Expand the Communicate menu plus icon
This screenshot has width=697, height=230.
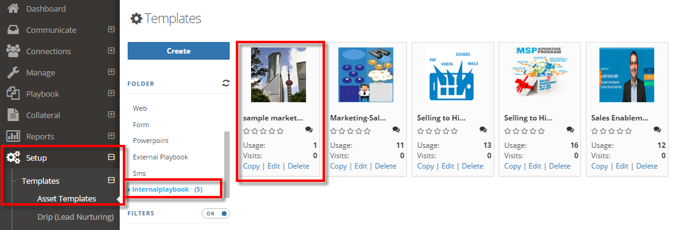(111, 30)
